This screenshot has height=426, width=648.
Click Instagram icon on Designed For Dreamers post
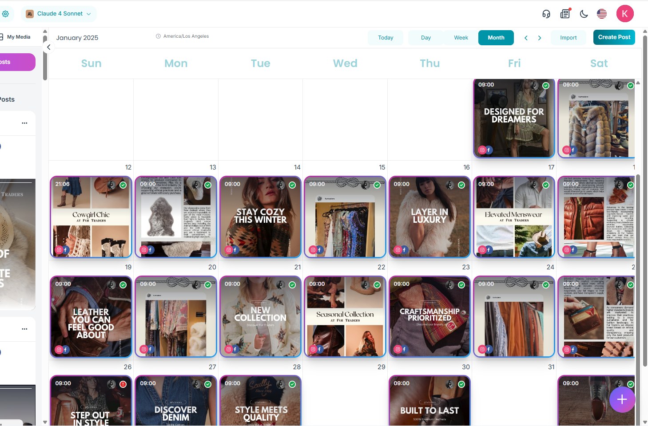tap(482, 150)
